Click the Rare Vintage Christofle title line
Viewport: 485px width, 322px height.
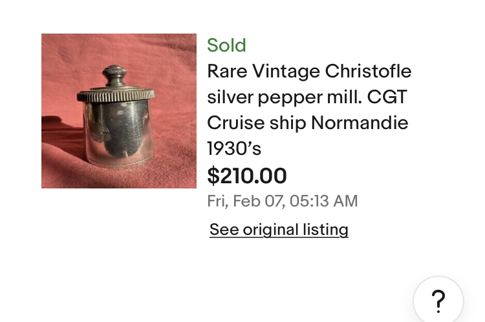(309, 71)
